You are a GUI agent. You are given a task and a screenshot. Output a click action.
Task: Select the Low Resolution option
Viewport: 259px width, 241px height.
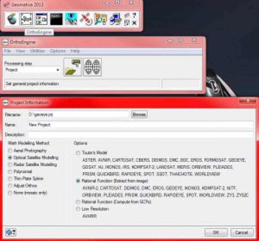click(x=78, y=209)
